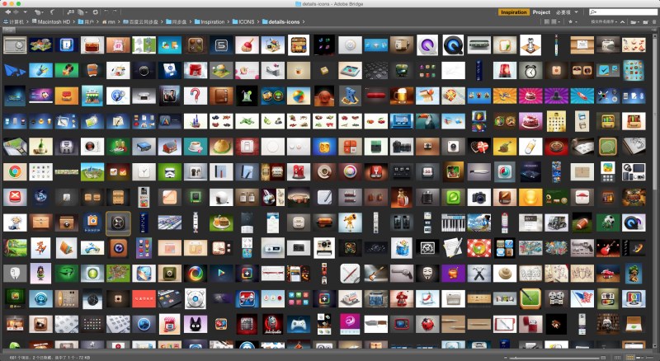Select the game controller thumbnail
Viewport: 660px width, 361px height.
click(x=299, y=324)
